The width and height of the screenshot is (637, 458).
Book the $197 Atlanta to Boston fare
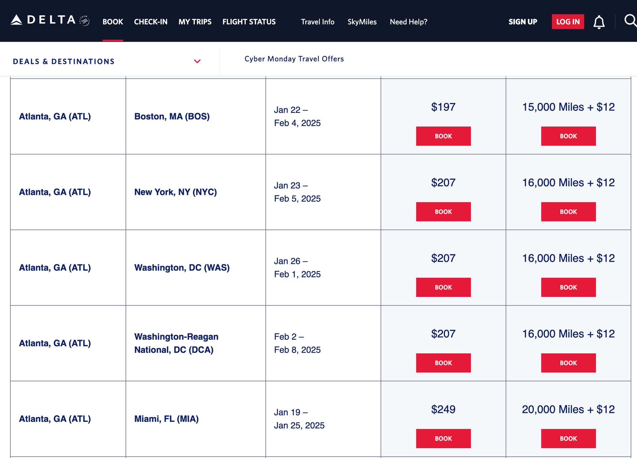point(443,136)
